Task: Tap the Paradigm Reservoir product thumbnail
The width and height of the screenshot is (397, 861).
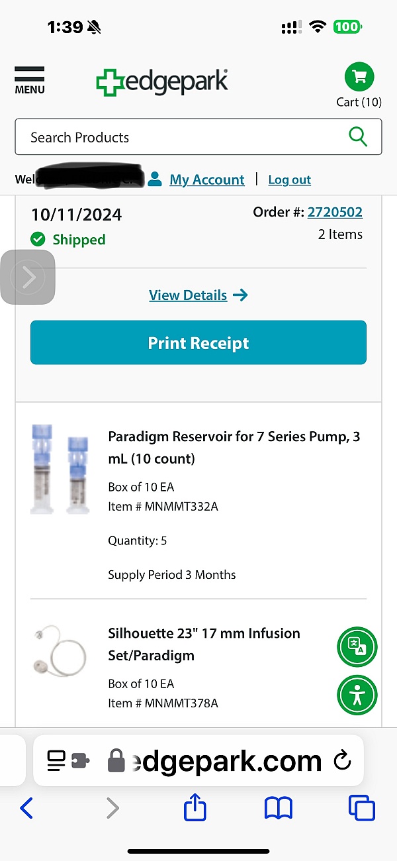Action: (x=60, y=470)
